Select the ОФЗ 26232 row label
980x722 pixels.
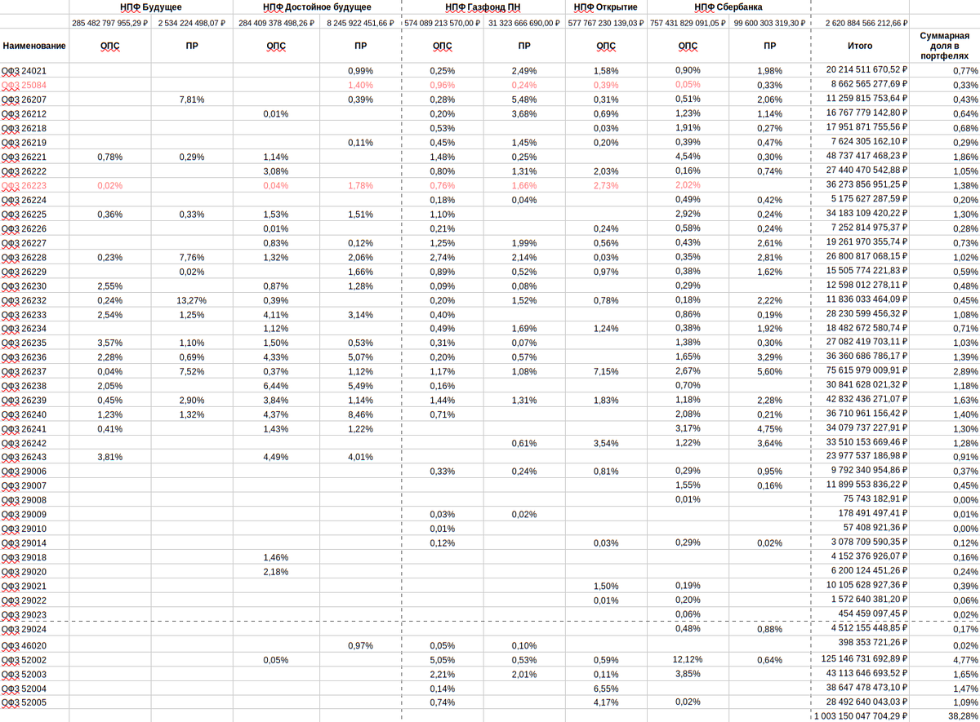[x=24, y=299]
